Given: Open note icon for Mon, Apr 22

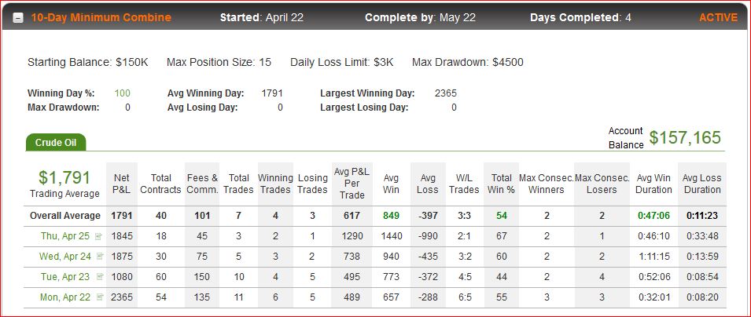Looking at the screenshot, I should pyautogui.click(x=100, y=297).
